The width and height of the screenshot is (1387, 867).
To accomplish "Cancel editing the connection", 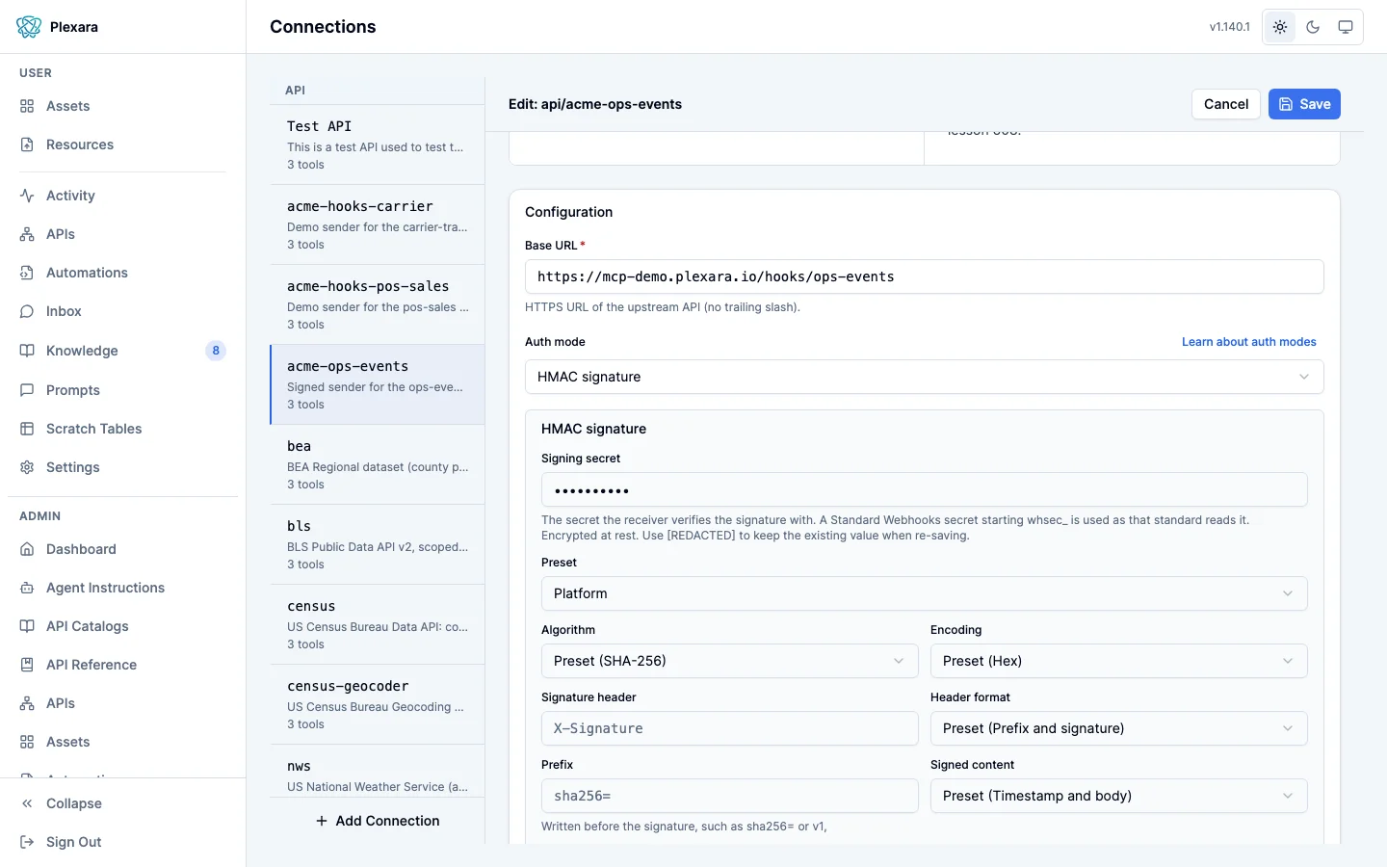I will 1226,104.
